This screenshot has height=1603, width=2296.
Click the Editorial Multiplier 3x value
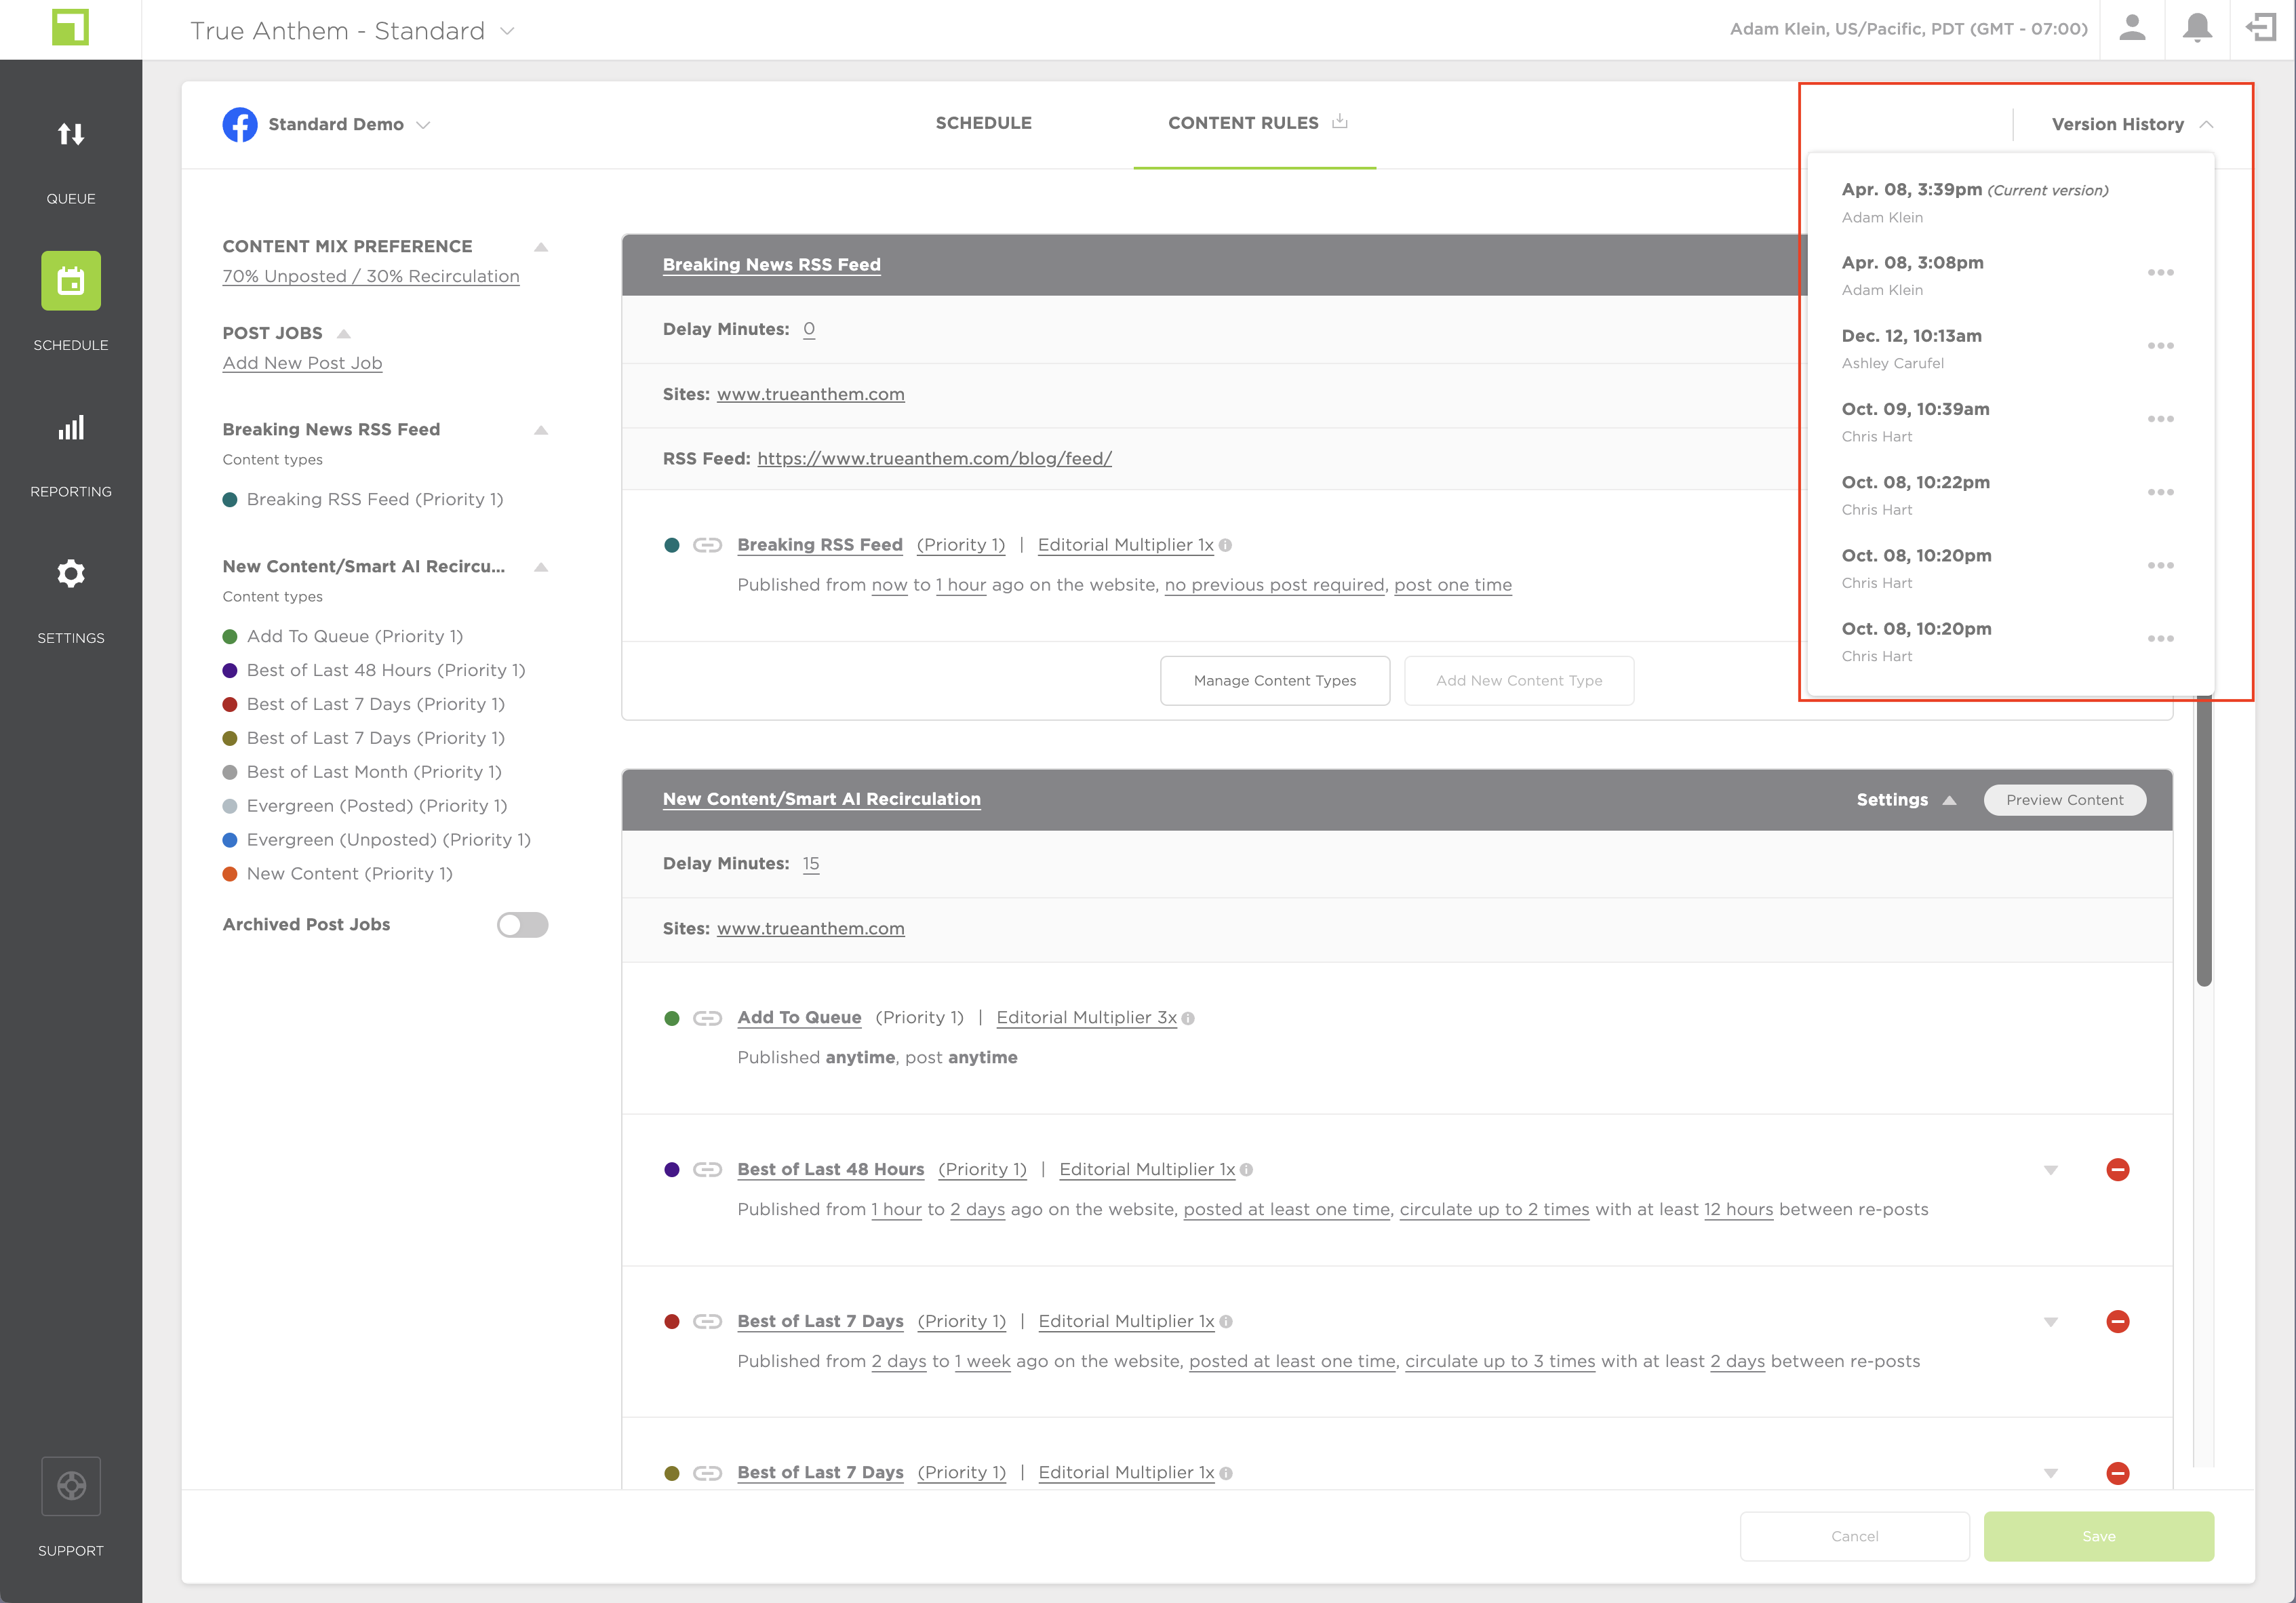pos(1086,1018)
